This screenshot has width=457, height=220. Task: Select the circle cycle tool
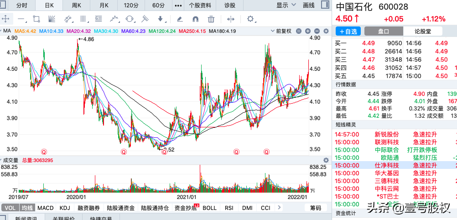pyautogui.click(x=130, y=19)
